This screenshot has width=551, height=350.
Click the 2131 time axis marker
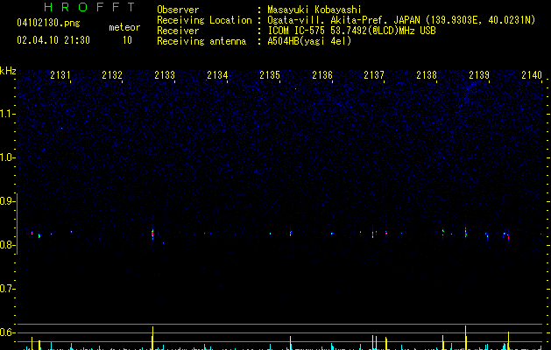coord(60,75)
